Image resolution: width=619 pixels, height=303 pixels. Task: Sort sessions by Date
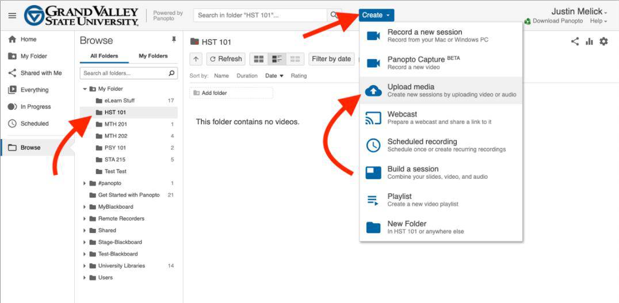(x=271, y=76)
